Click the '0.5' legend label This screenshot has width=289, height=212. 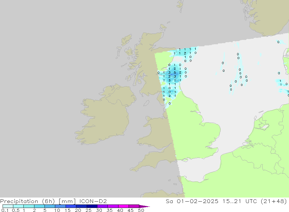16,210
